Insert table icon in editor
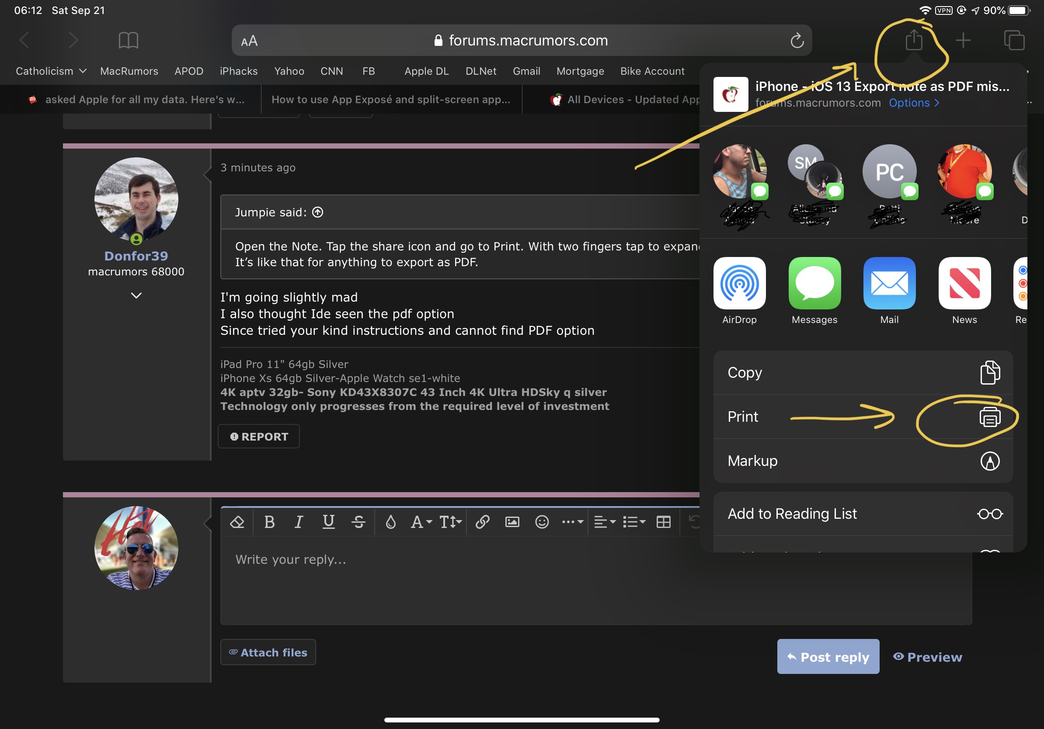The width and height of the screenshot is (1044, 729). point(664,522)
